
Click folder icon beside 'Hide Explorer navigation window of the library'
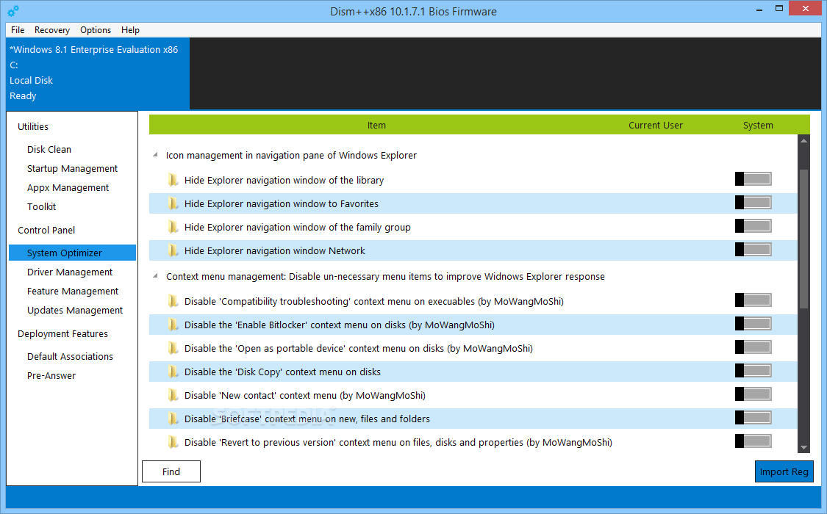pyautogui.click(x=173, y=180)
